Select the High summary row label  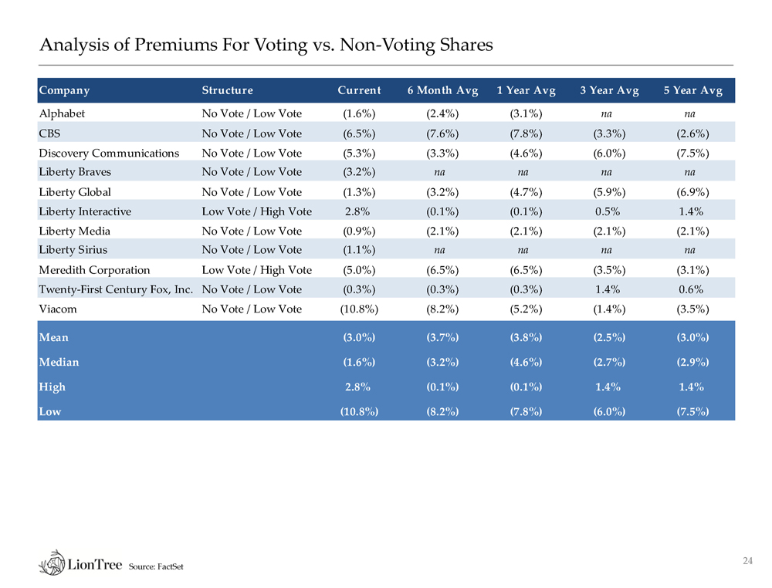[52, 387]
